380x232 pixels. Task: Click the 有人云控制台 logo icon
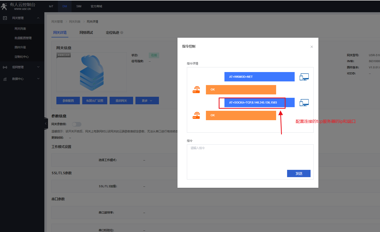click(x=4, y=7)
